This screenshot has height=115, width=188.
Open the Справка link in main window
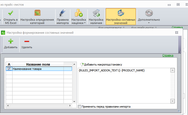(177, 27)
